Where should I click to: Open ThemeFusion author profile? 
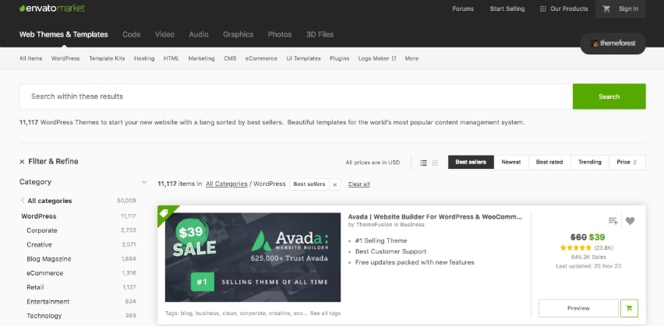pyautogui.click(x=374, y=225)
